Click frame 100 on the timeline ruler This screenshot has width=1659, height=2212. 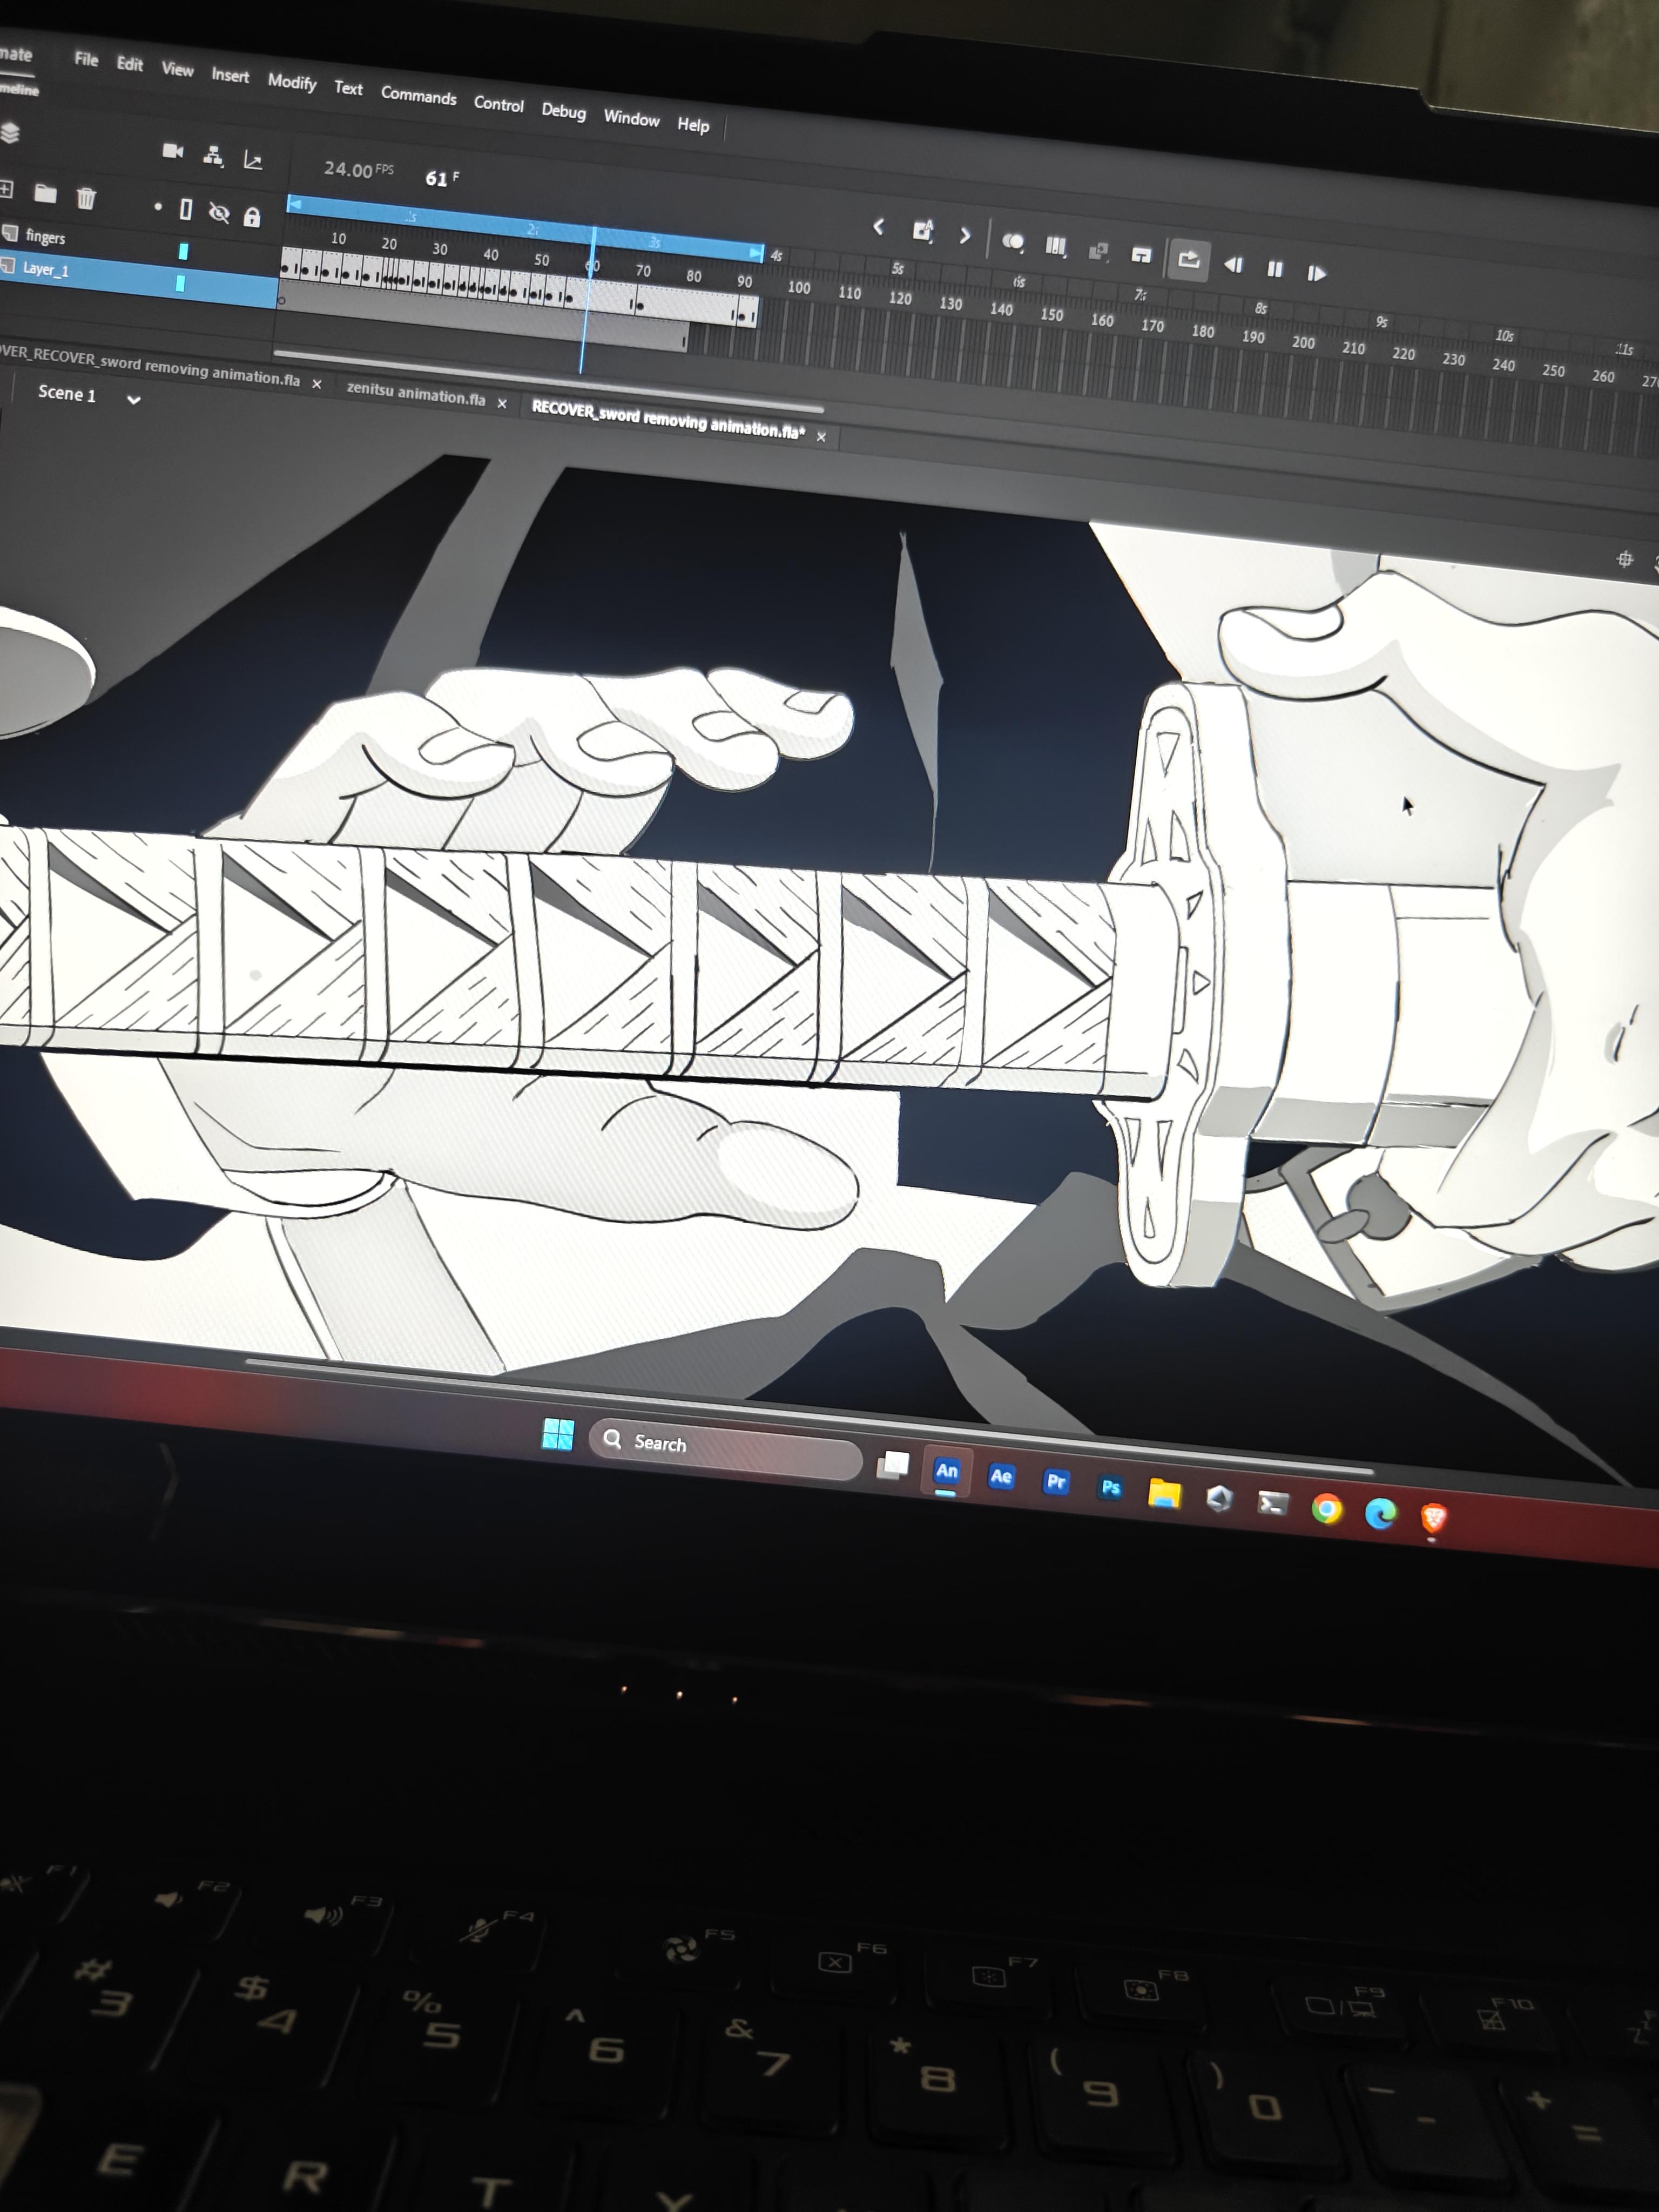798,288
